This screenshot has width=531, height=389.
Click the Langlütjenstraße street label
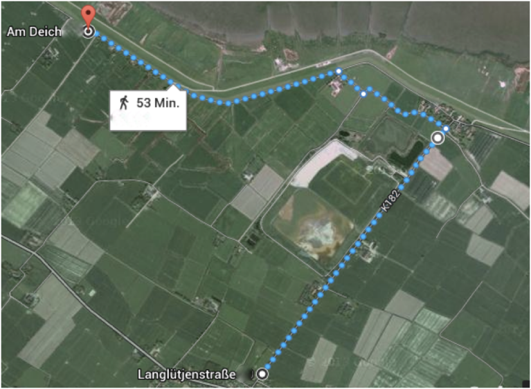186,374
